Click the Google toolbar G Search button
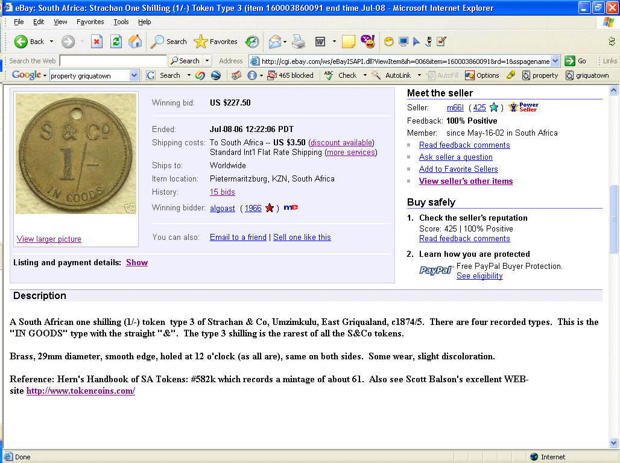 point(163,75)
